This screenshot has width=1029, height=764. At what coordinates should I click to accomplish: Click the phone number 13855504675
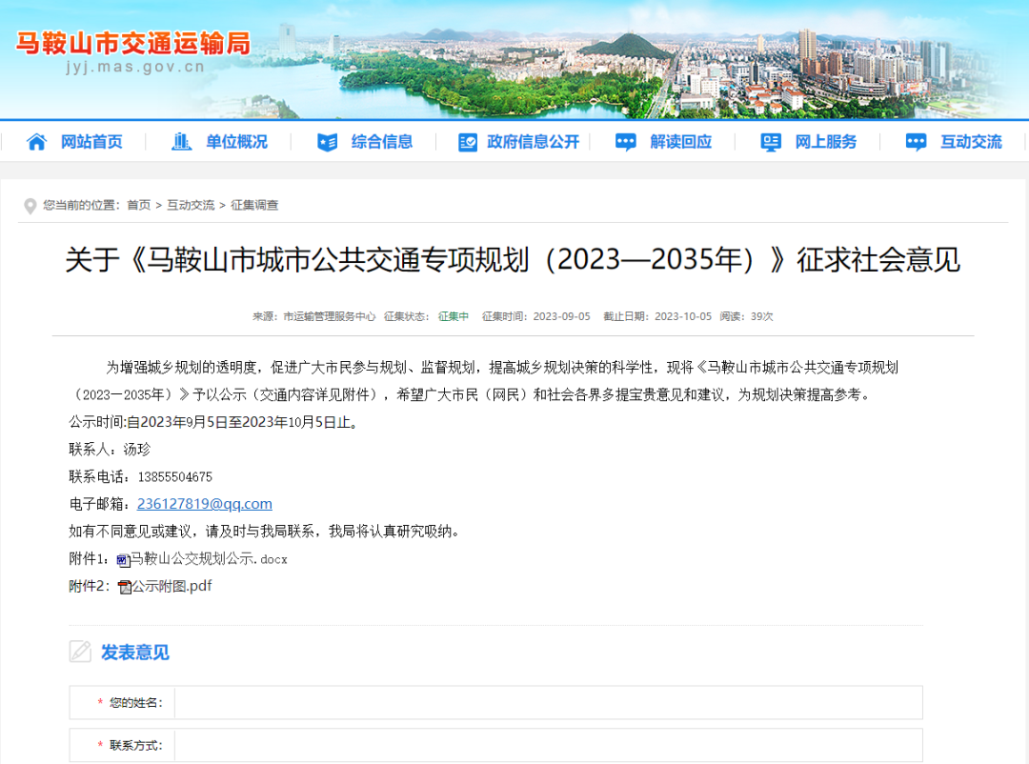click(175, 477)
